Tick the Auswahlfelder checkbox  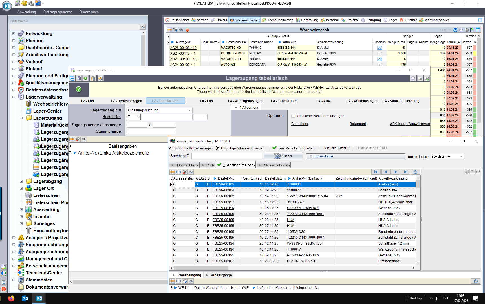tap(311, 157)
